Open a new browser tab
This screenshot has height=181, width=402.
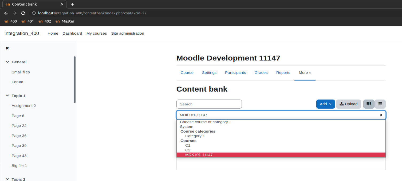[x=72, y=4]
